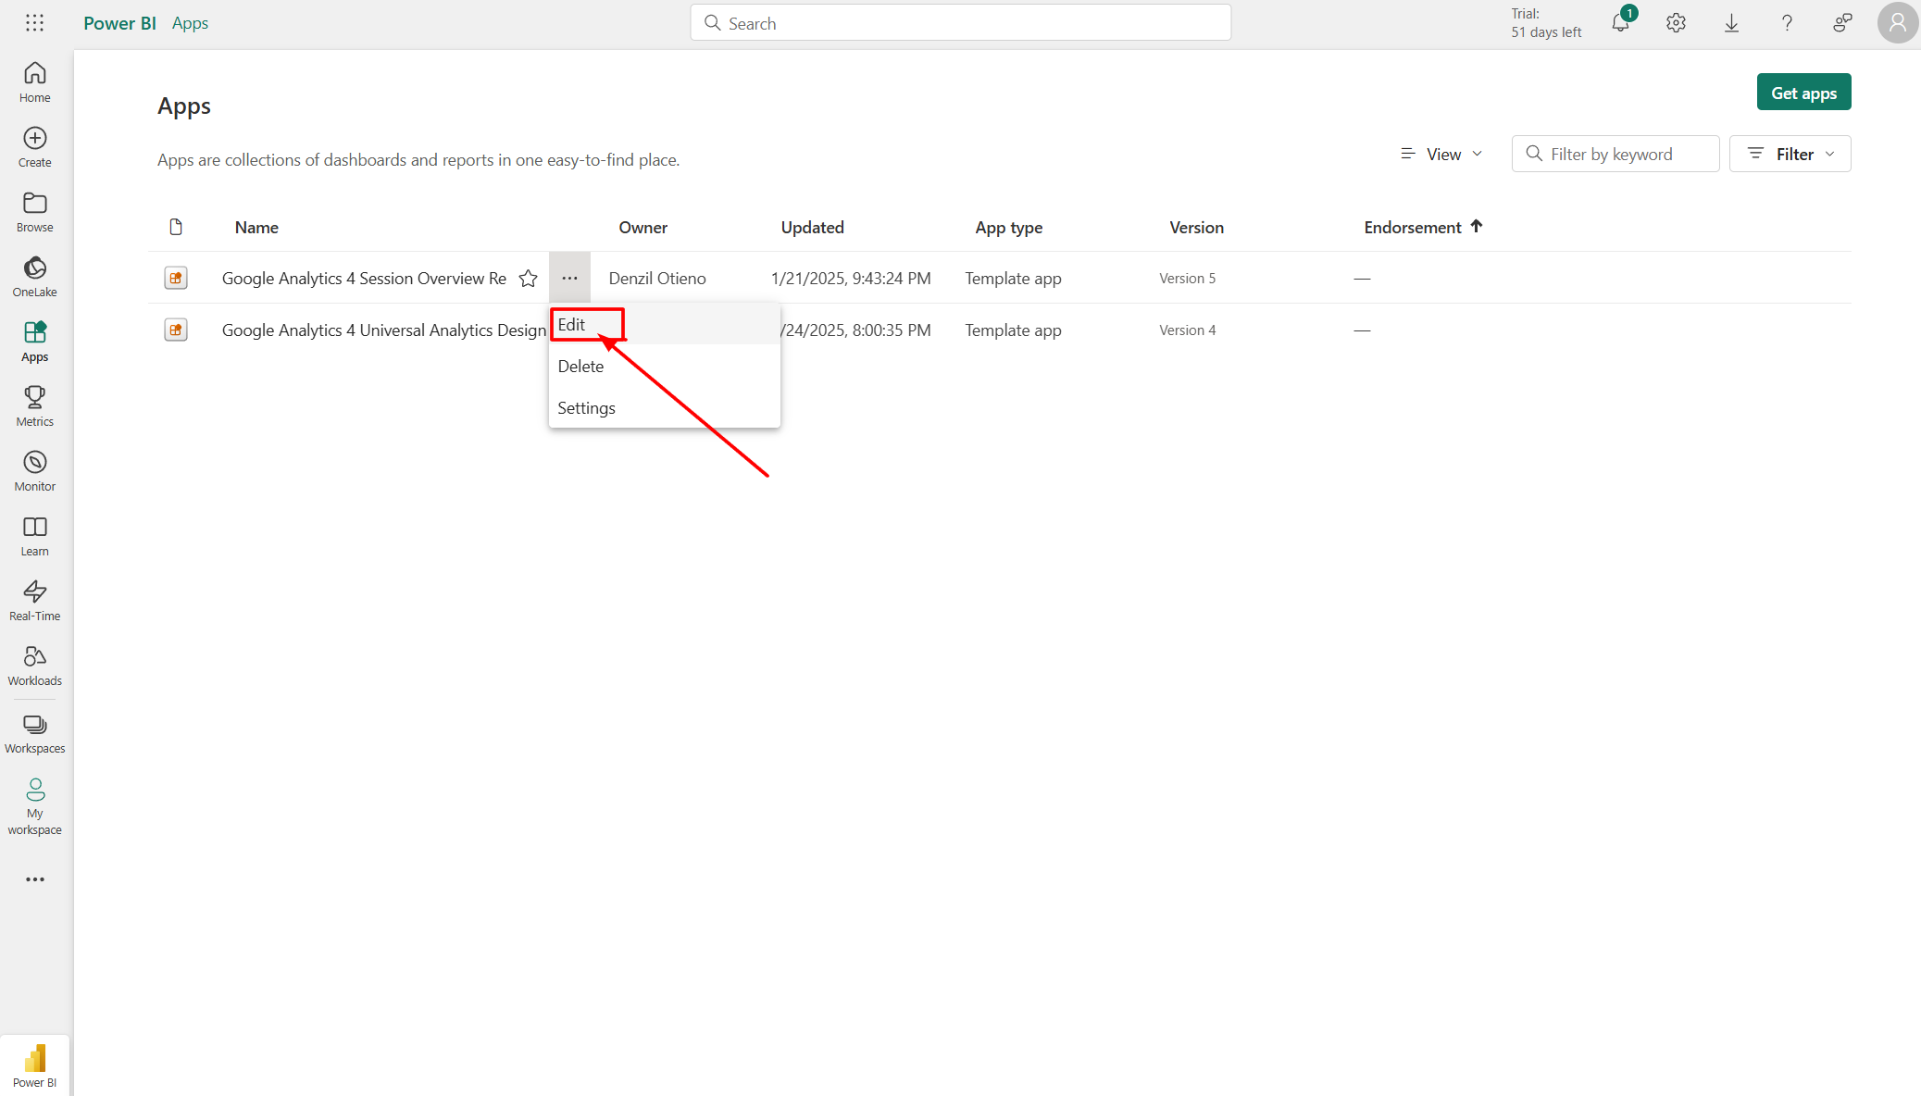
Task: Open more options for Session Overview app
Action: tap(569, 278)
